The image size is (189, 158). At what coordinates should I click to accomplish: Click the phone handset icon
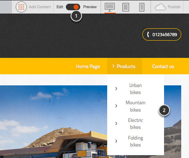tap(148, 34)
